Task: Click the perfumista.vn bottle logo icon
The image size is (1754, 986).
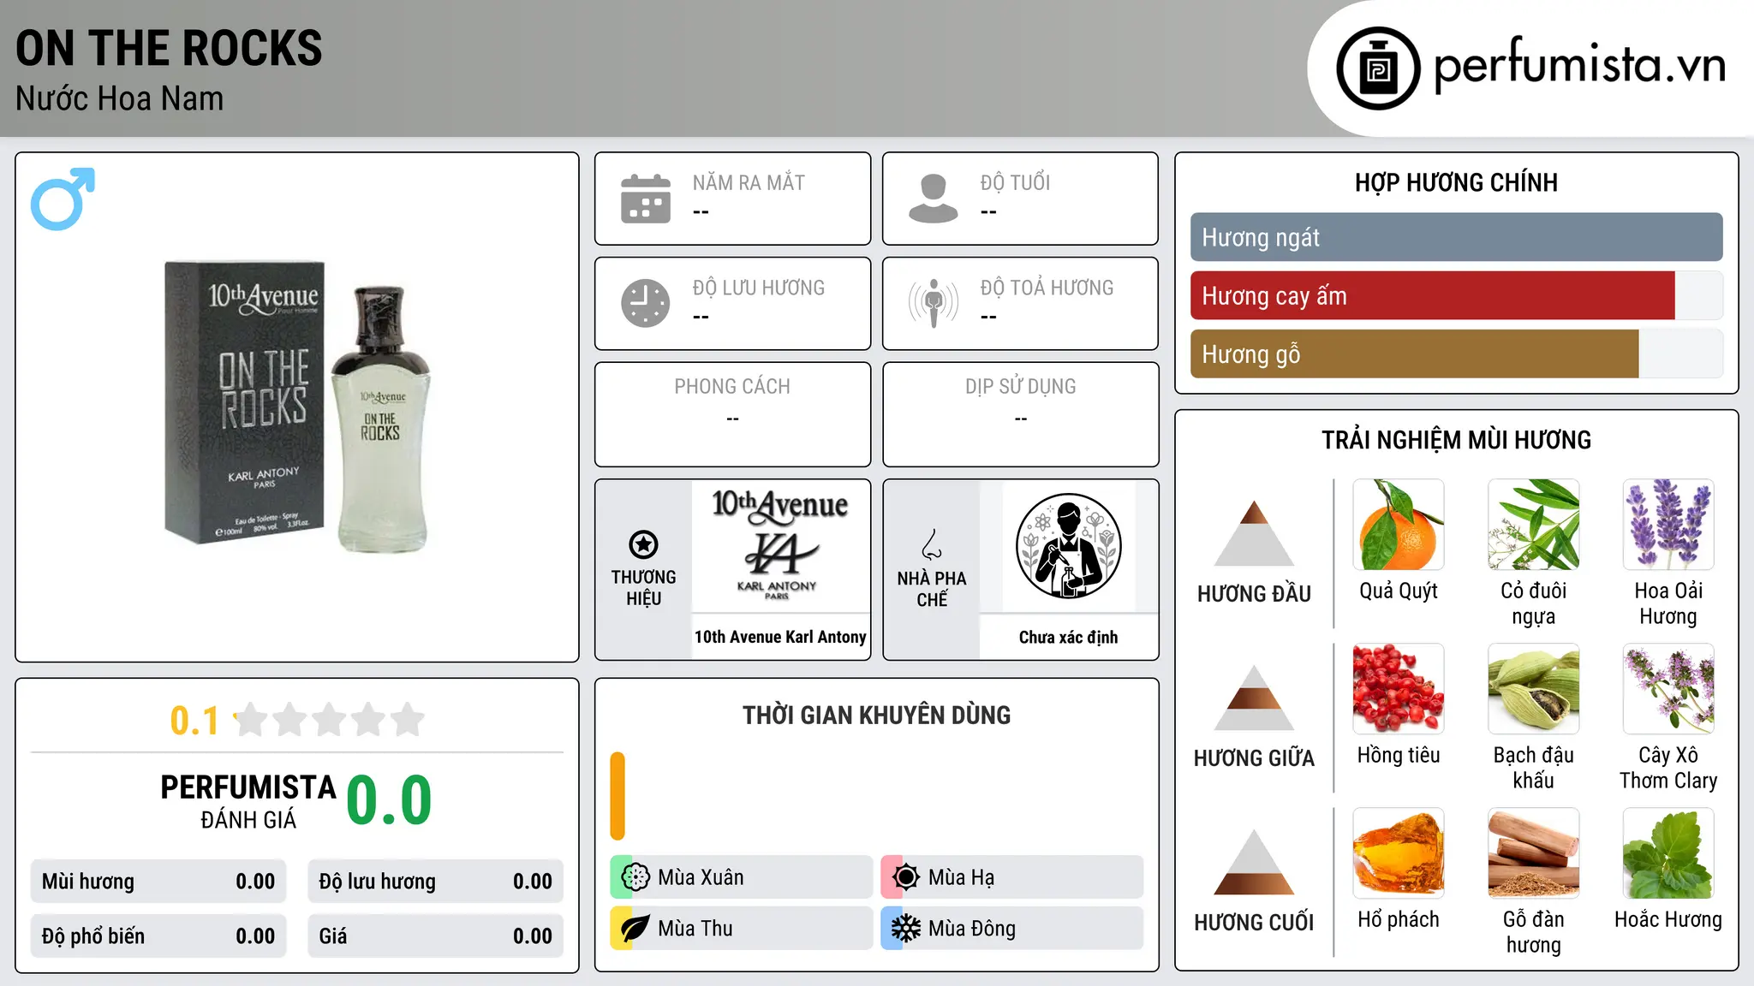Action: [1378, 68]
